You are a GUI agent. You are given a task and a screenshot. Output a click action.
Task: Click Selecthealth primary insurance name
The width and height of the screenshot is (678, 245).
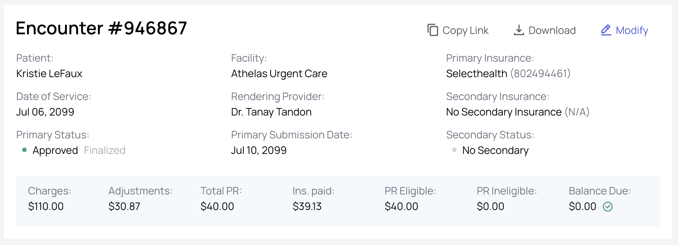(477, 73)
